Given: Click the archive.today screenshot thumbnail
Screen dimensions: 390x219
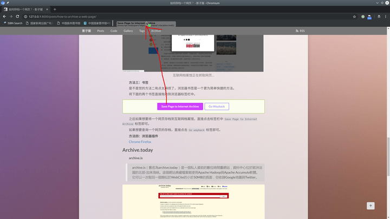Looking at the screenshot, I should tap(193, 201).
